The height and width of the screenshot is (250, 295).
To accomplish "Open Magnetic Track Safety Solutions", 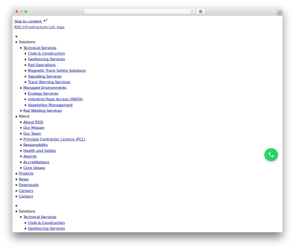I will (57, 70).
